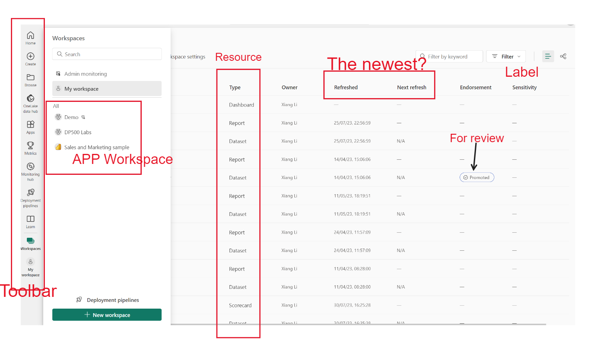The width and height of the screenshot is (593, 356).
Task: Select list view icon
Action: coord(548,56)
